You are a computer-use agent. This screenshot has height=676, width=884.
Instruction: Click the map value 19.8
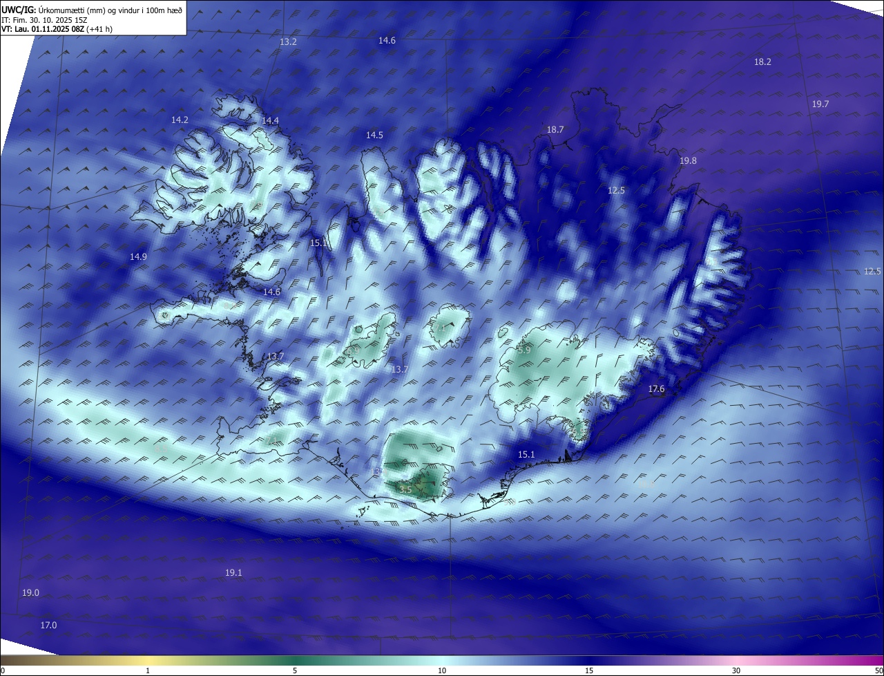(x=688, y=161)
